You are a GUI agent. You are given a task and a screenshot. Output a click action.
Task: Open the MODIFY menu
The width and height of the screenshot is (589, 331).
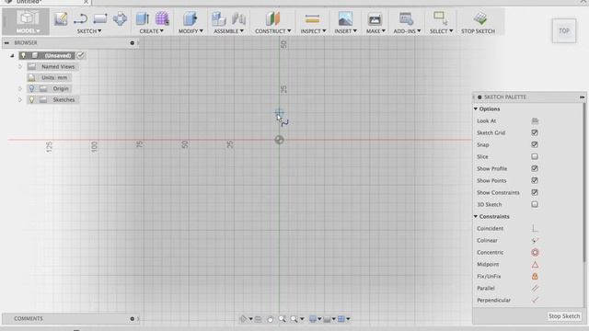coord(191,31)
